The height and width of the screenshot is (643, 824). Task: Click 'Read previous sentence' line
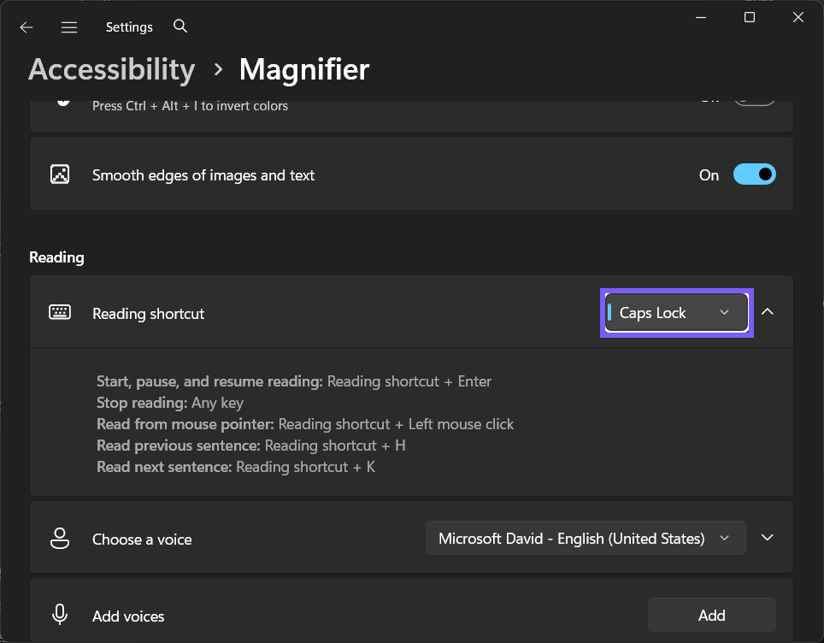[250, 445]
